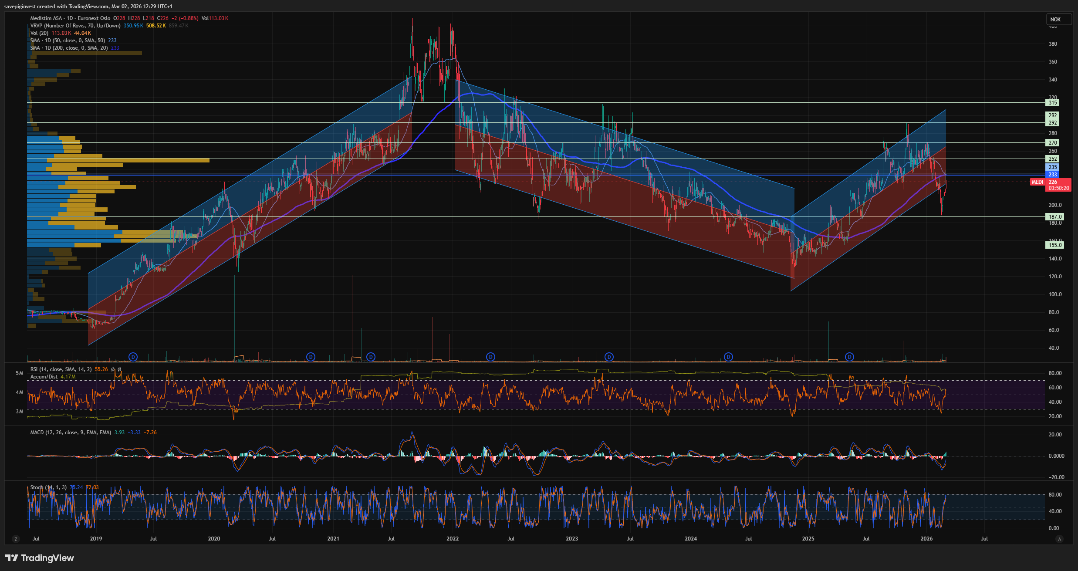Click the 187.0 support level price label
Image resolution: width=1078 pixels, height=571 pixels.
1054,216
